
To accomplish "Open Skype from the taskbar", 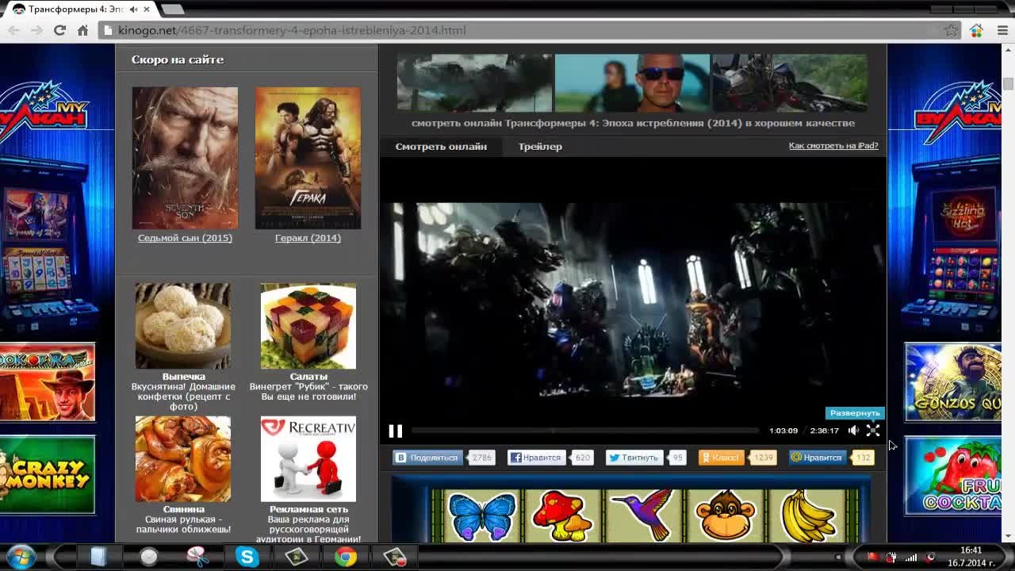I will click(247, 557).
